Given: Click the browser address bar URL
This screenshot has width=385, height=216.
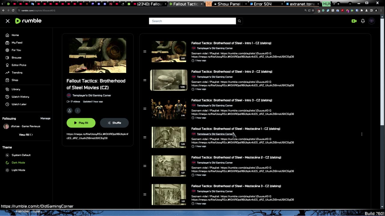Looking at the screenshot, I should [x=38, y=10].
